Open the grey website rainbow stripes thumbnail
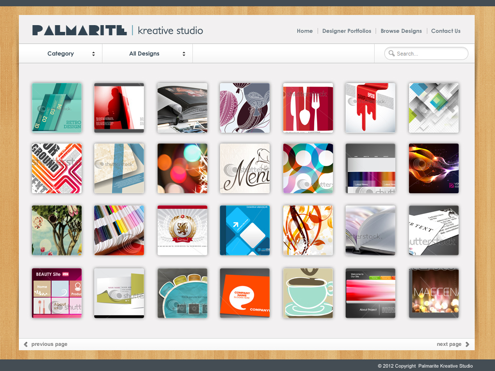 pos(370,169)
